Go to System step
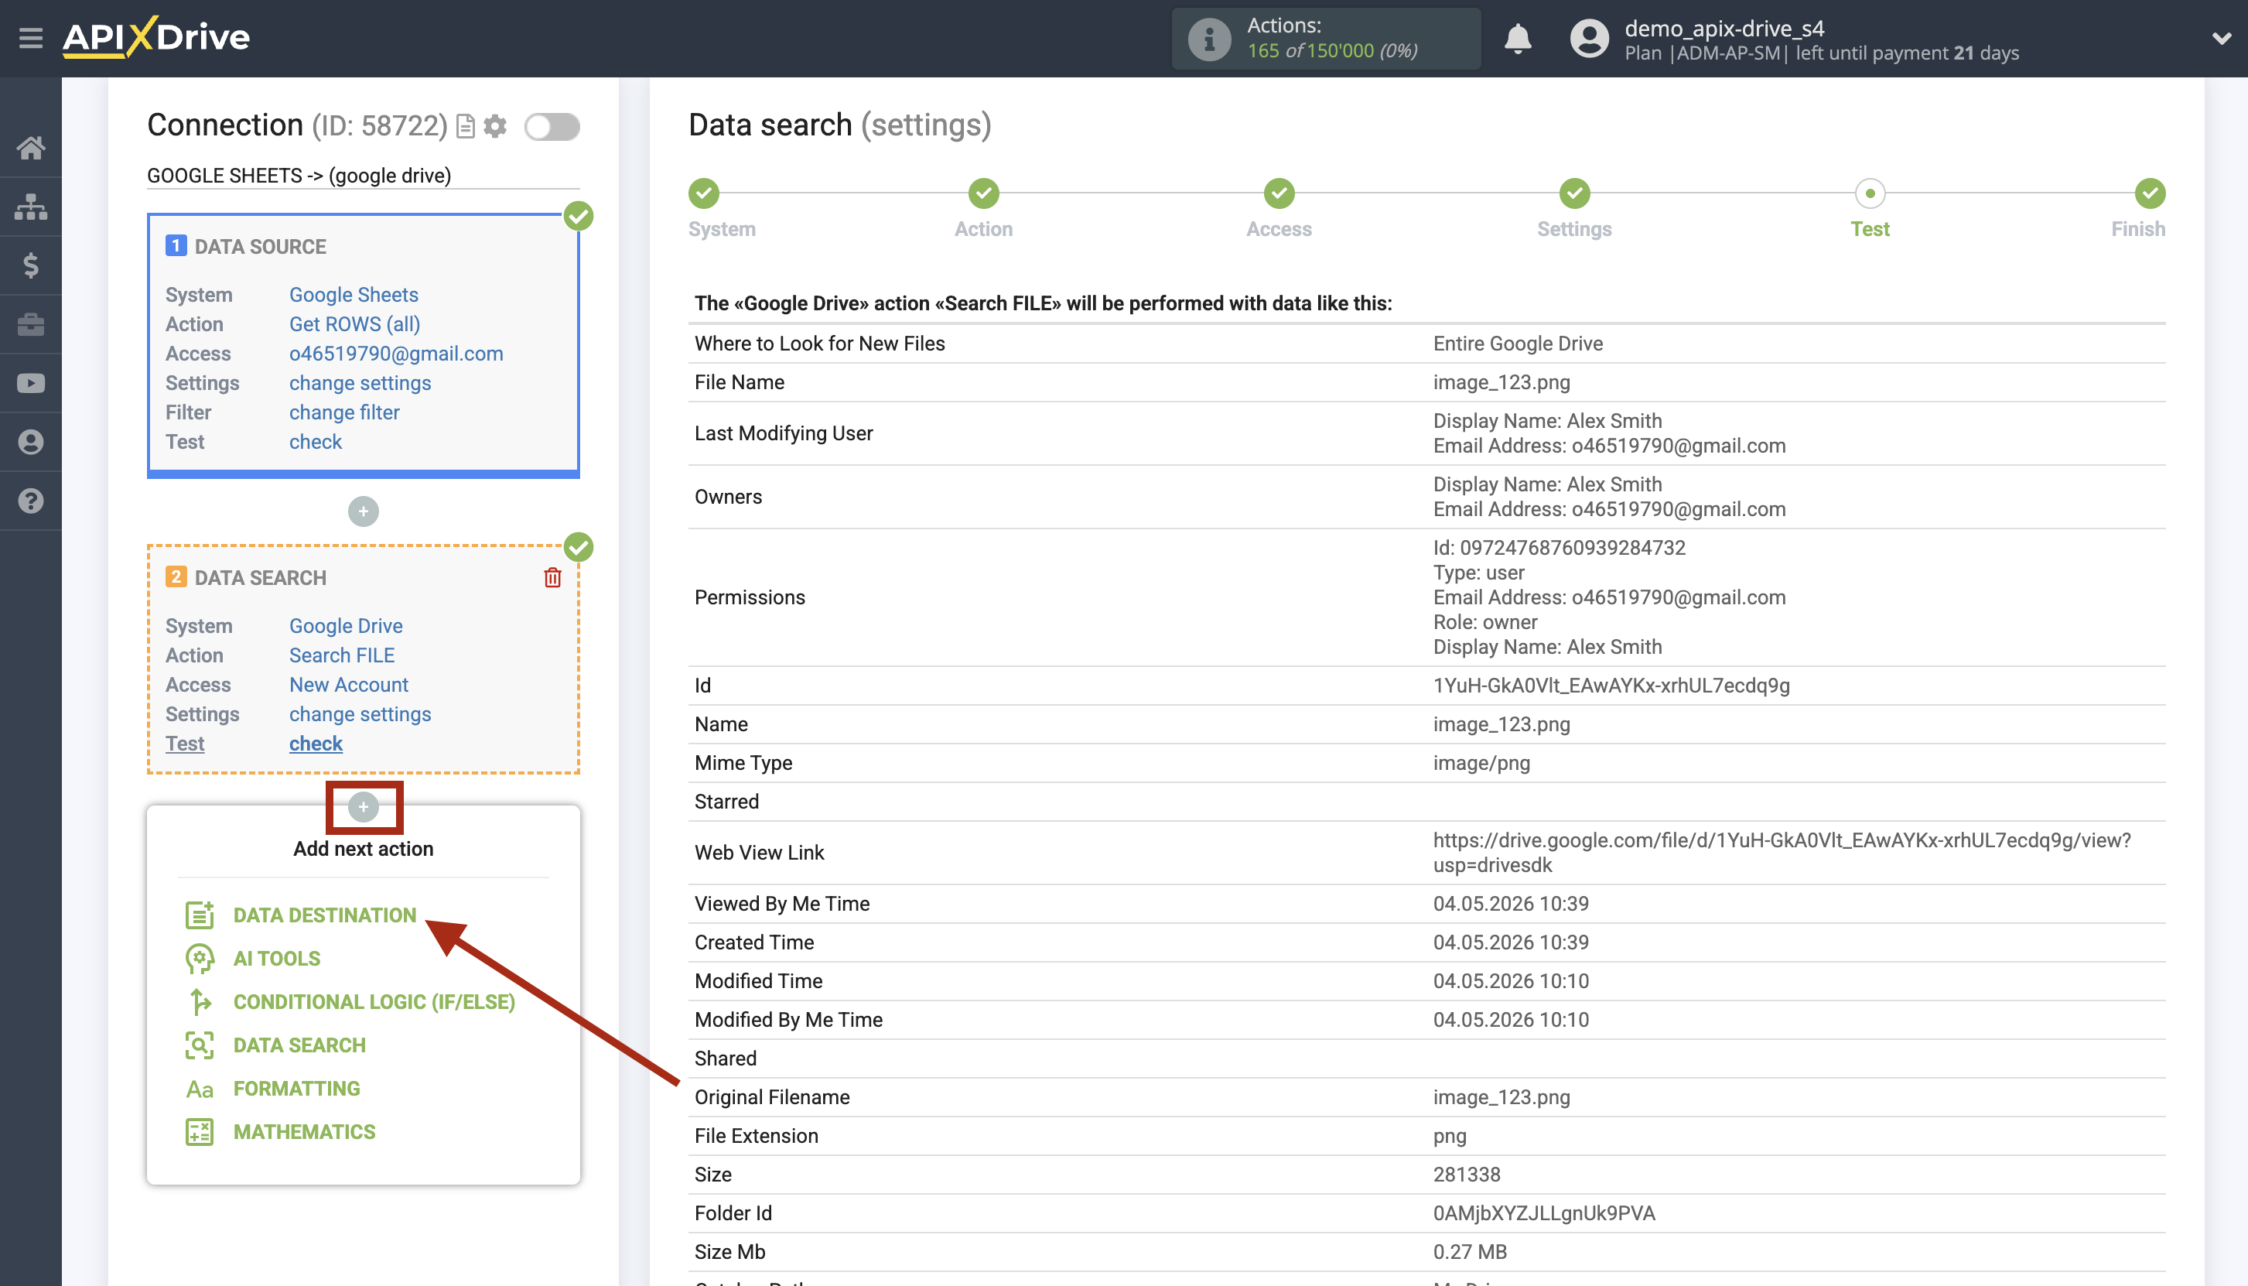 click(704, 193)
